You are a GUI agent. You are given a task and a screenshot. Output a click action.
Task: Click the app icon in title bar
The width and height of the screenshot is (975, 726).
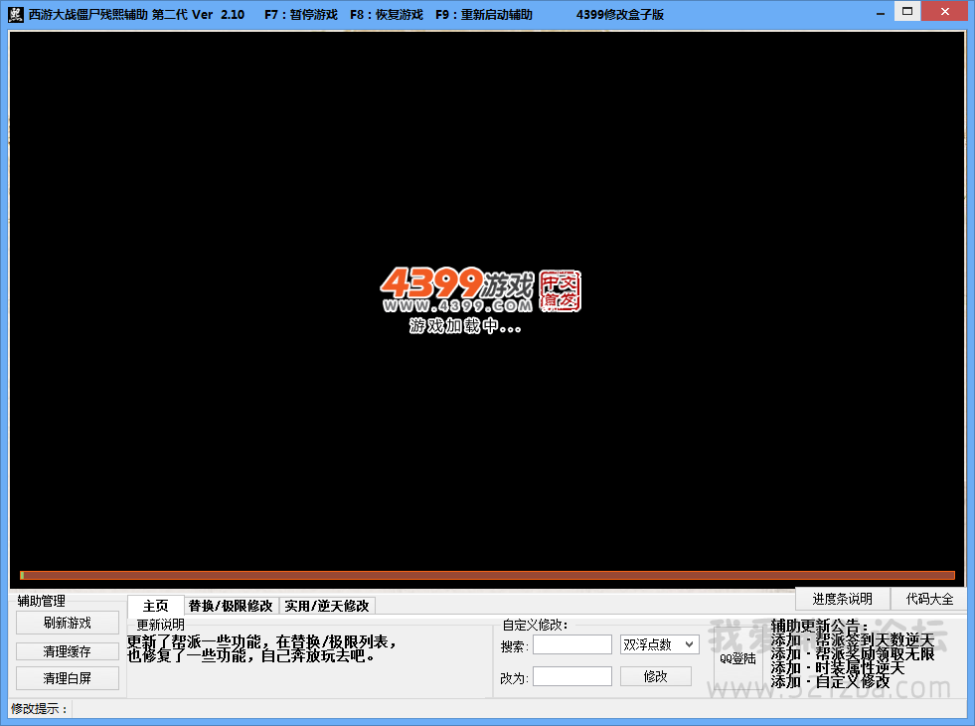pos(16,14)
